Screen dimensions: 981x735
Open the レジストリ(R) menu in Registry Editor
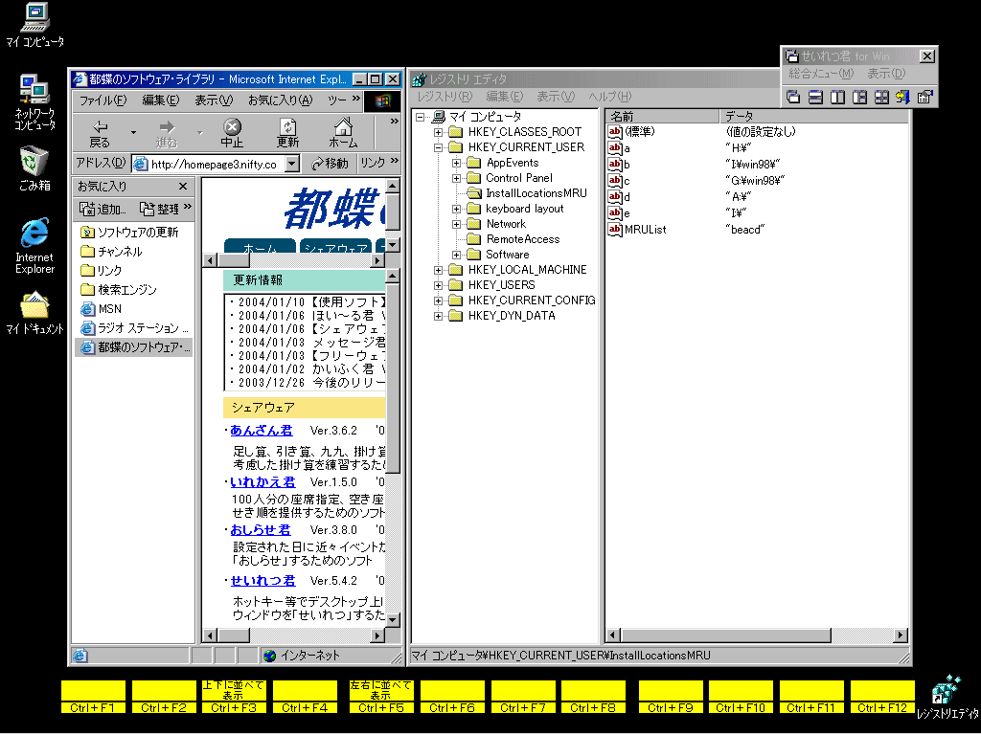coord(445,97)
